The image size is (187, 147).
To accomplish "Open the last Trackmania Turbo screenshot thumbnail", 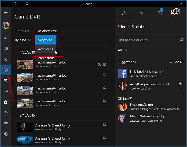I will (25, 103).
